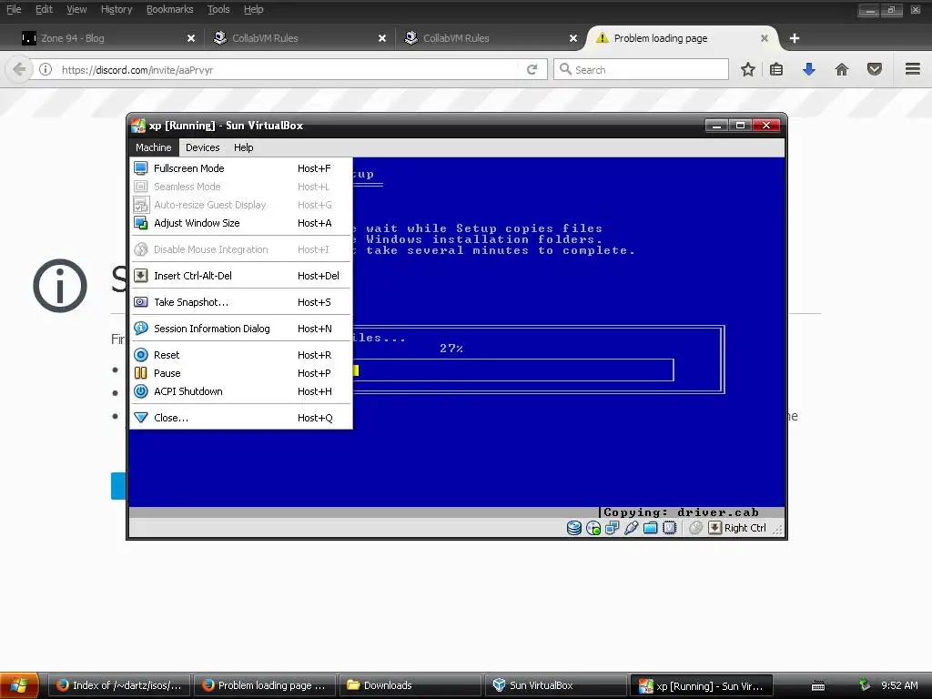The width and height of the screenshot is (932, 699).
Task: Click mouse integration status icon
Action: (x=696, y=528)
